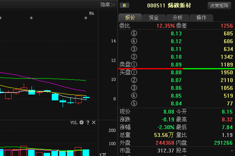Click the MA indicator label

92,13
